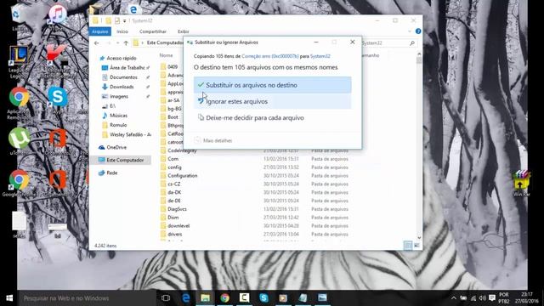Expand the ribbon with the chevron
Screen dimensions: 544x306
(410, 31)
